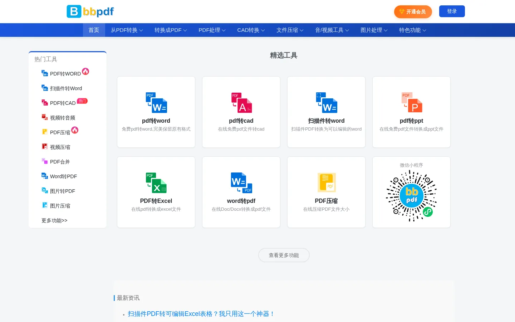Image resolution: width=515 pixels, height=322 pixels.
Task: Click the Word转PDF sidebar icon
Action: pos(45,176)
